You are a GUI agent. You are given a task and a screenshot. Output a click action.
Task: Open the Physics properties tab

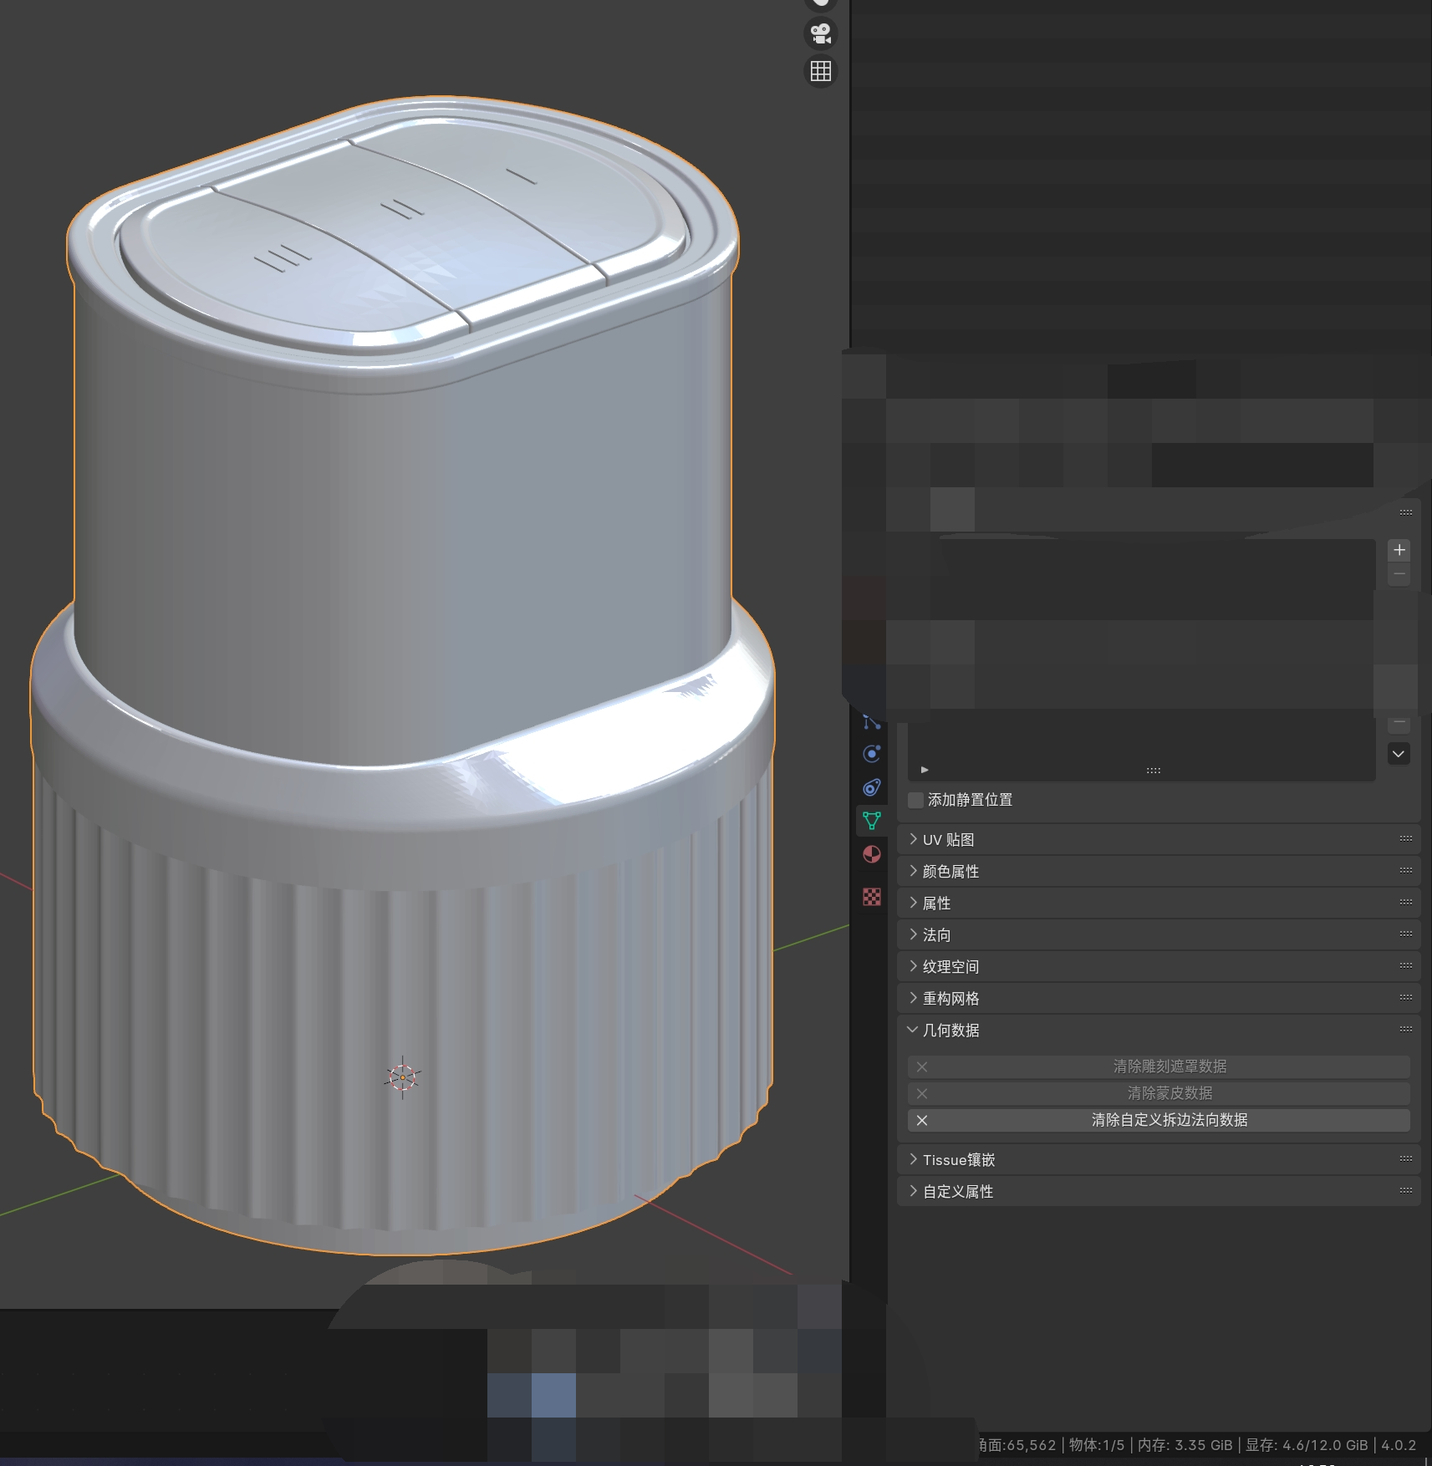tap(872, 754)
